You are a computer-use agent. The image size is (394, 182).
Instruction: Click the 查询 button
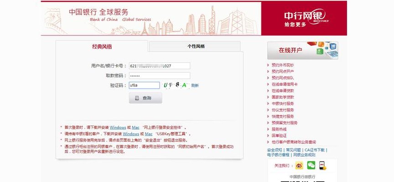[x=145, y=98]
